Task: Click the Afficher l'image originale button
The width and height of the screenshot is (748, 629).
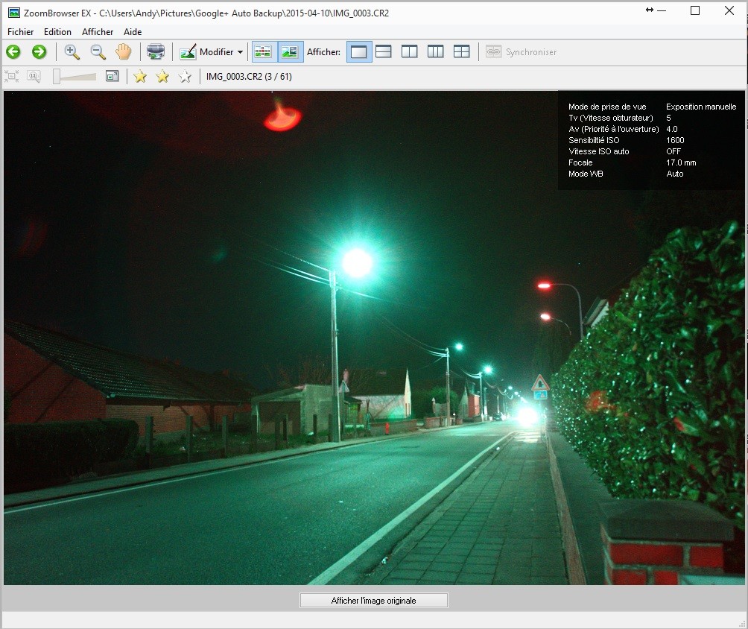Action: (373, 601)
